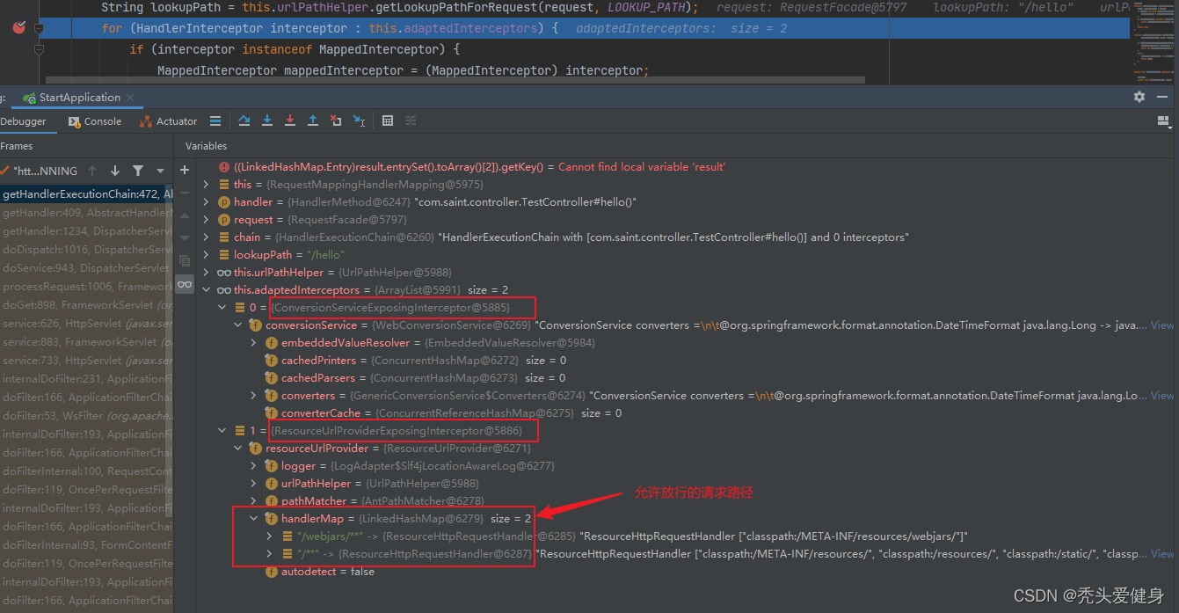Open the thread selector dropdown arrow
1179x613 pixels.
tap(160, 171)
